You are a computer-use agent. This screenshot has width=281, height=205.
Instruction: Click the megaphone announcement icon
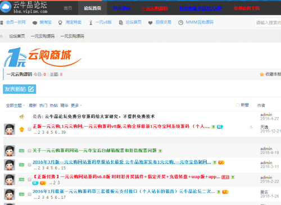(x=22, y=117)
